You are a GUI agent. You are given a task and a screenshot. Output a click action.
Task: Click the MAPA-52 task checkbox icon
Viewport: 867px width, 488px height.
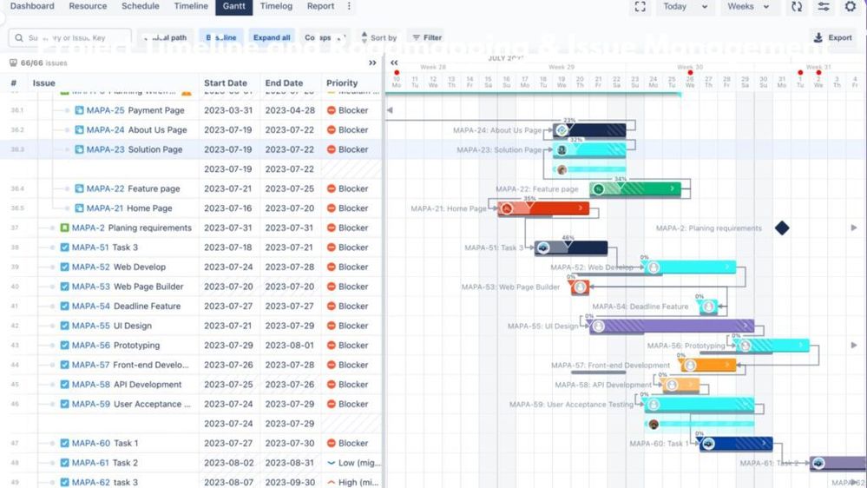tap(65, 267)
